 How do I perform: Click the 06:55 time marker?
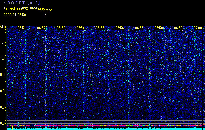pos(100,28)
